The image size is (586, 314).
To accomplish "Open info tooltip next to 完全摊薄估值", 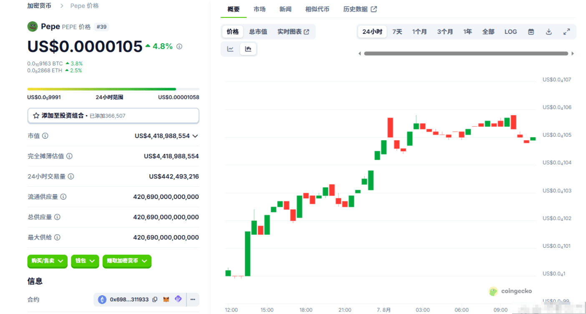I will [x=69, y=156].
